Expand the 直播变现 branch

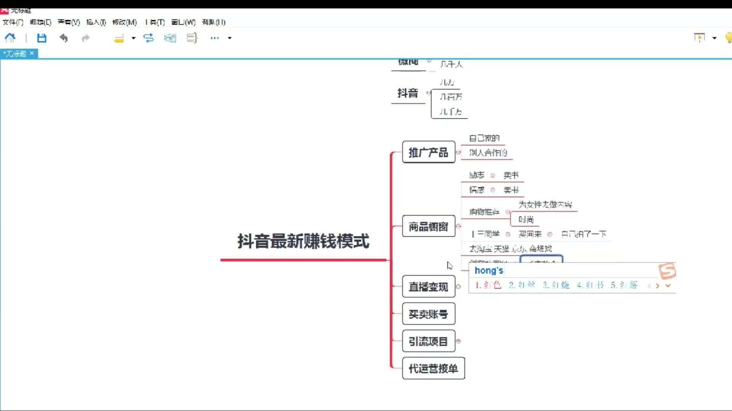[x=459, y=287]
